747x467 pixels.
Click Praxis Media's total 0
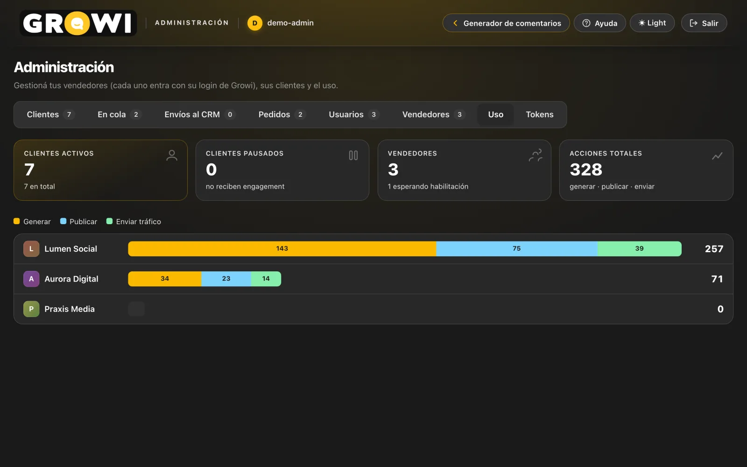(x=720, y=309)
